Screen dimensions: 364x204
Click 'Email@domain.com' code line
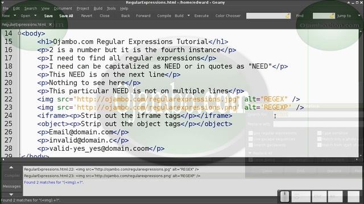[83, 132]
